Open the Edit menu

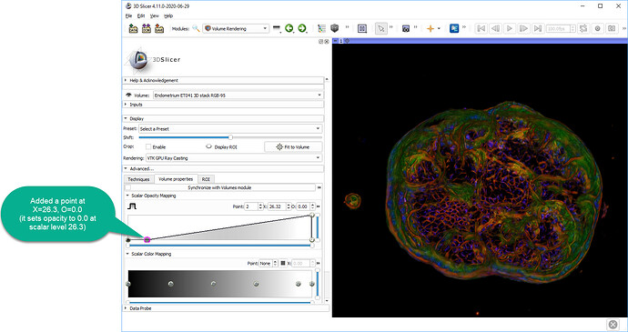point(141,16)
